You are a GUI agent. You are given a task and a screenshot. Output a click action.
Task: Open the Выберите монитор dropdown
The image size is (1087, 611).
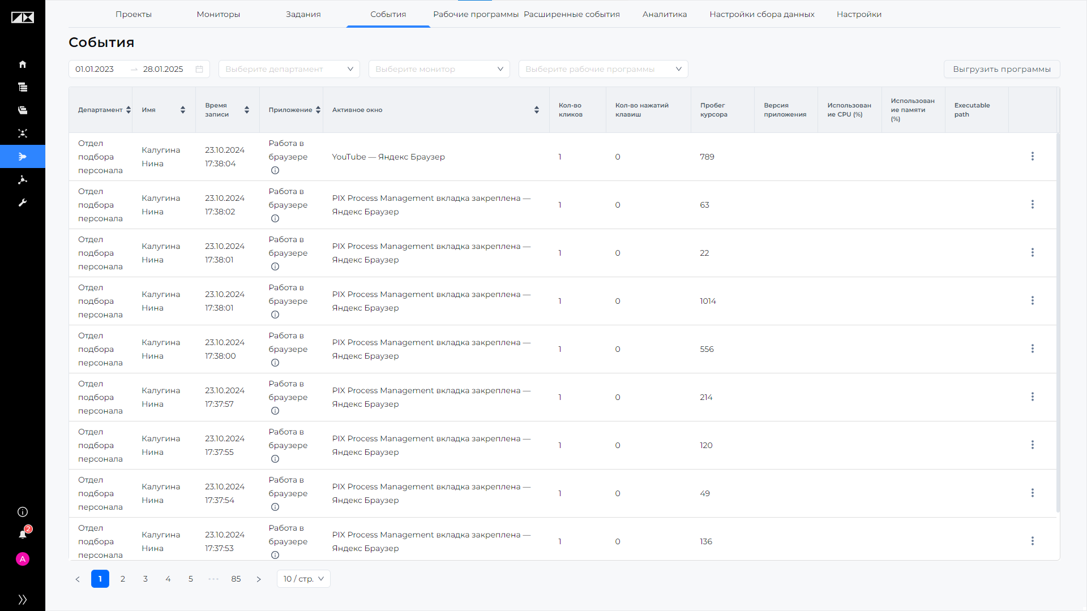[x=439, y=69]
